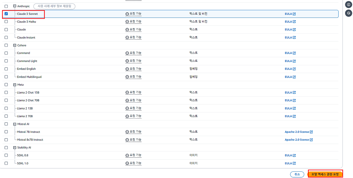Collapse the Meta group
Viewport: 353px width, 178px height.
point(15,84)
